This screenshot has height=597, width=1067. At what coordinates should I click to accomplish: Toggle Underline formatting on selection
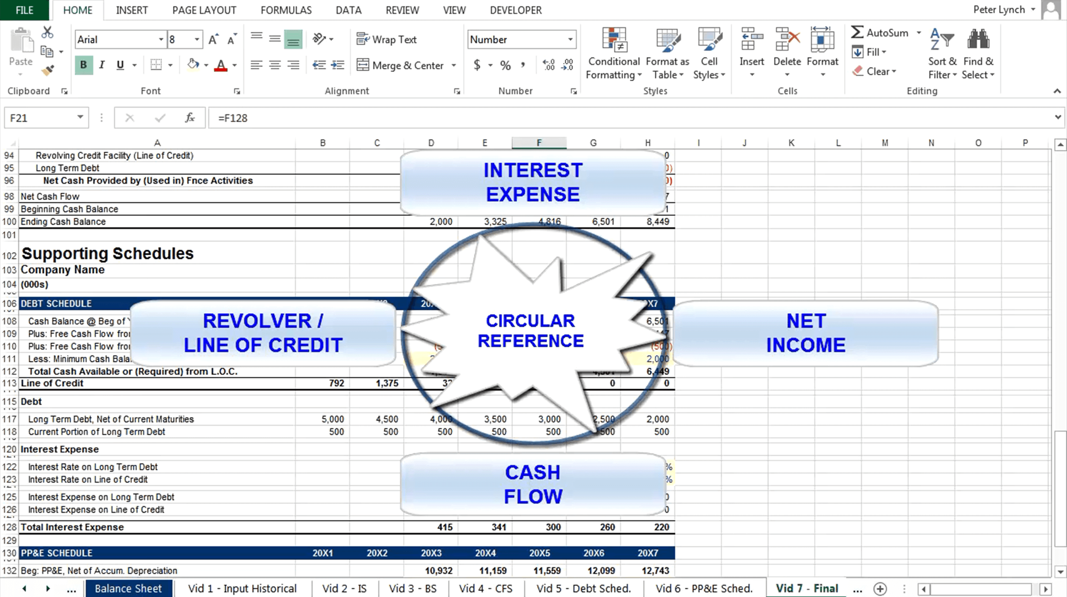120,65
